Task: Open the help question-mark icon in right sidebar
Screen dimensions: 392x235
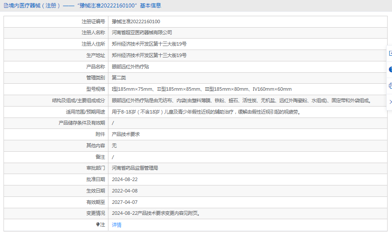Action: coord(390,69)
